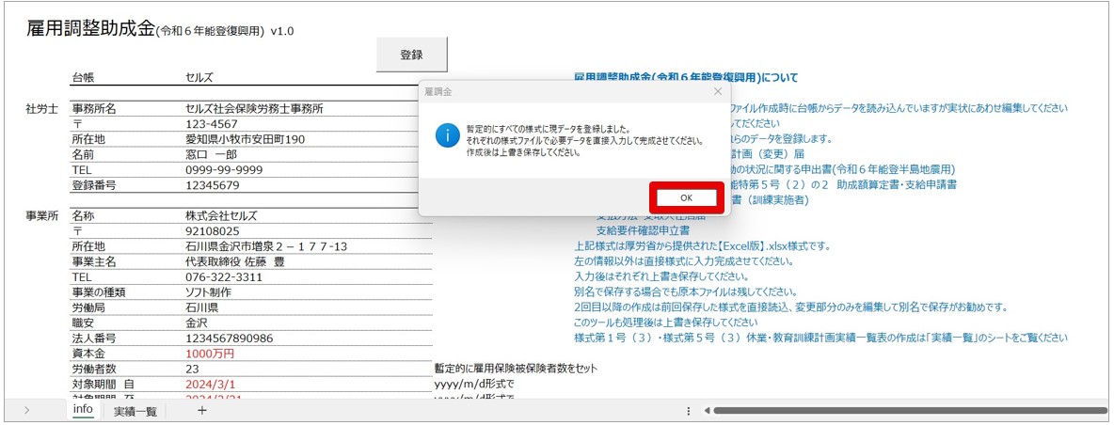Click the note 暫定的に雇用保険被保険者数をセット
Image resolution: width=1114 pixels, height=425 pixels.
(x=515, y=369)
